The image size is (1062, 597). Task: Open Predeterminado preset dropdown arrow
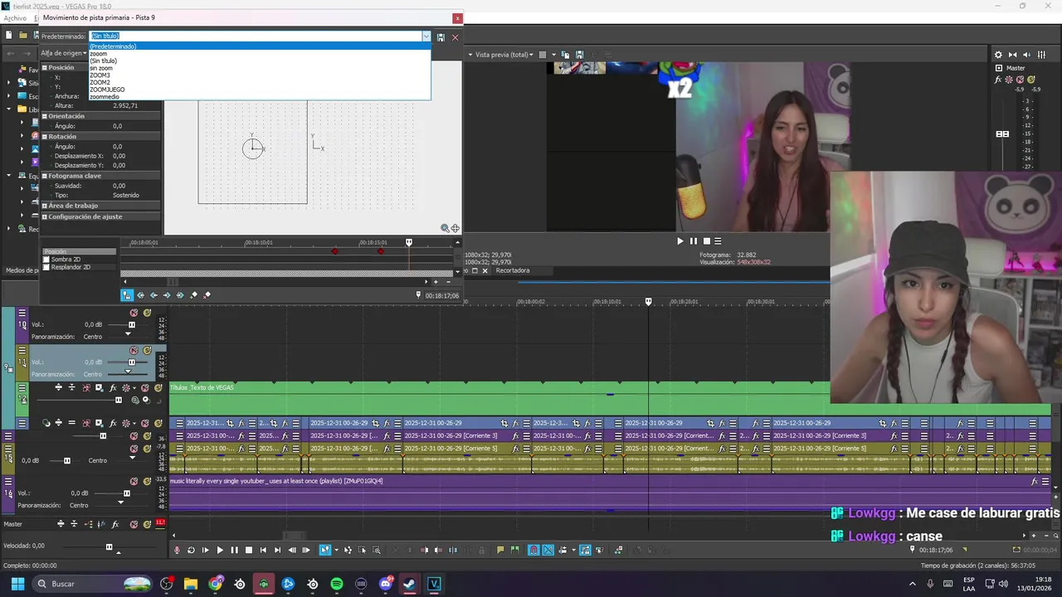pyautogui.click(x=426, y=36)
